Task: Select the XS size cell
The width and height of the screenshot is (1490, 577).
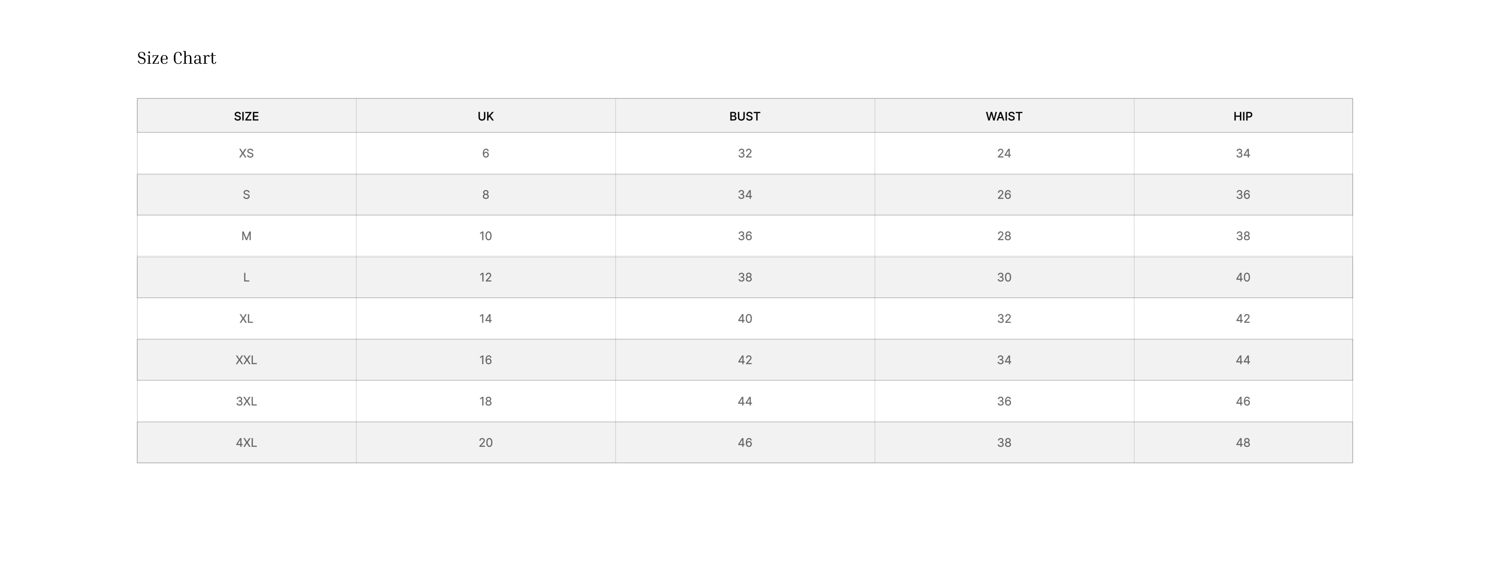Action: pyautogui.click(x=246, y=153)
